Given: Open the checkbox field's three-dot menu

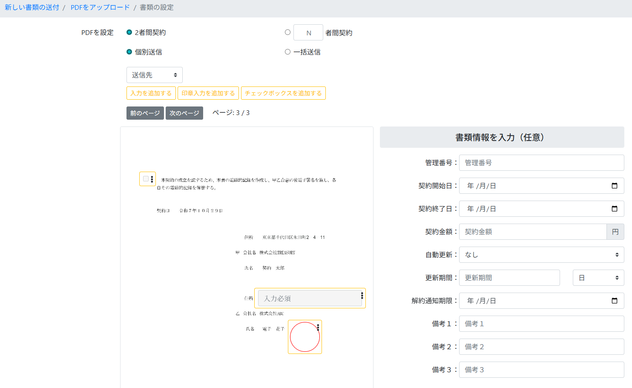Looking at the screenshot, I should [x=152, y=179].
